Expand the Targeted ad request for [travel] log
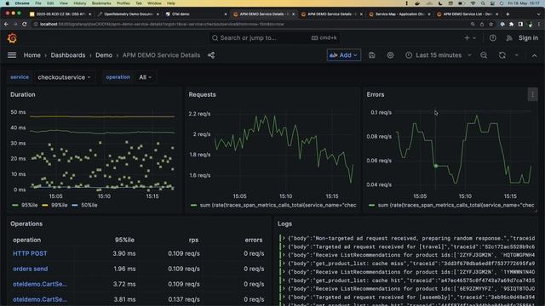 tap(408, 246)
